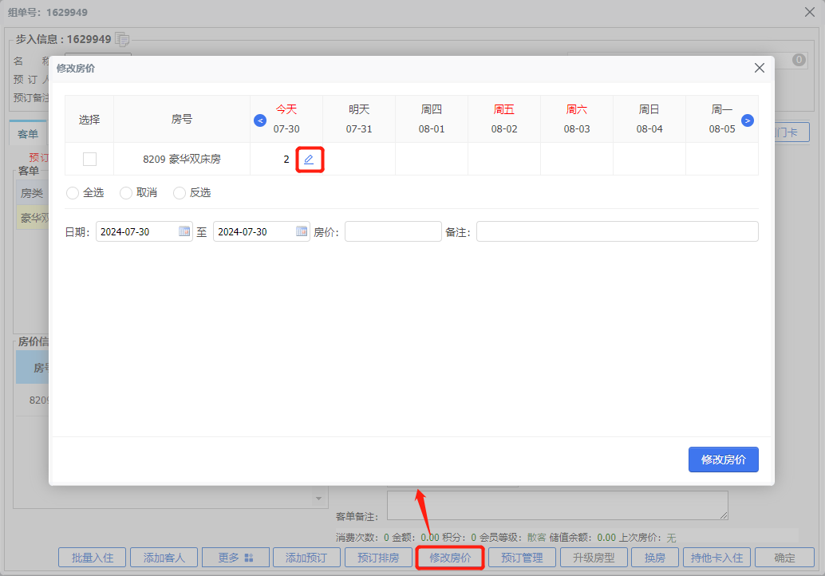The image size is (825, 576).
Task: Click the 今天 07-30 column header
Action: click(286, 119)
